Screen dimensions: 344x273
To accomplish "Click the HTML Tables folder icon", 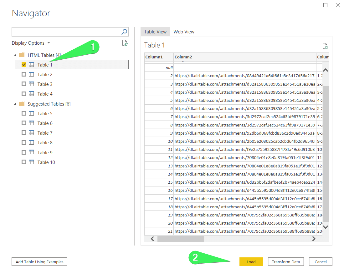I will point(22,55).
